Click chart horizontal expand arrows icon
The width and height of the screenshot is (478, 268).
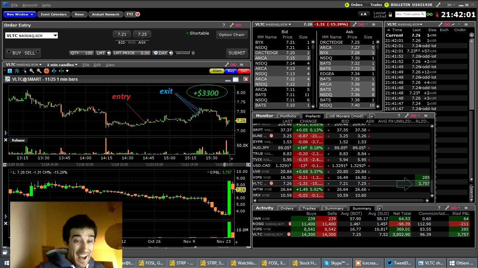(54, 71)
